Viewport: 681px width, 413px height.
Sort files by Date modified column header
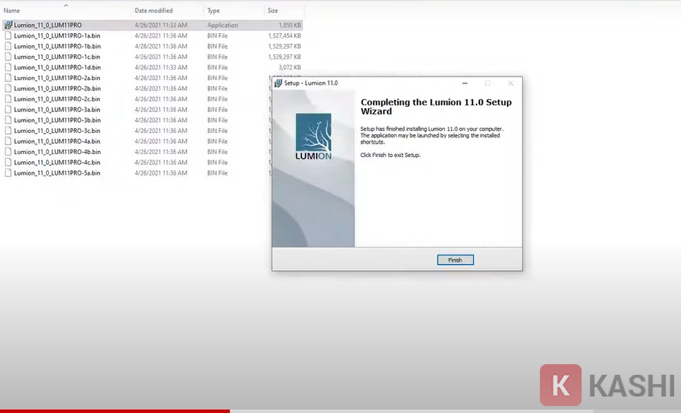154,11
